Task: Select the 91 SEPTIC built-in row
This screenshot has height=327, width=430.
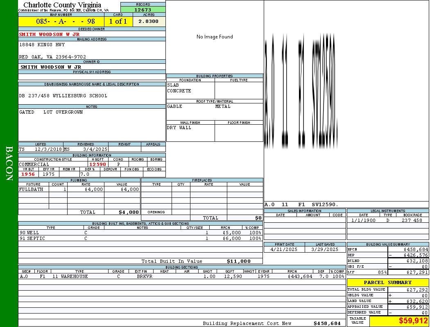Action: click(140, 239)
